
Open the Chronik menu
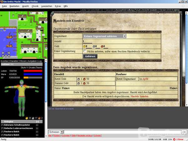click(35, 6)
